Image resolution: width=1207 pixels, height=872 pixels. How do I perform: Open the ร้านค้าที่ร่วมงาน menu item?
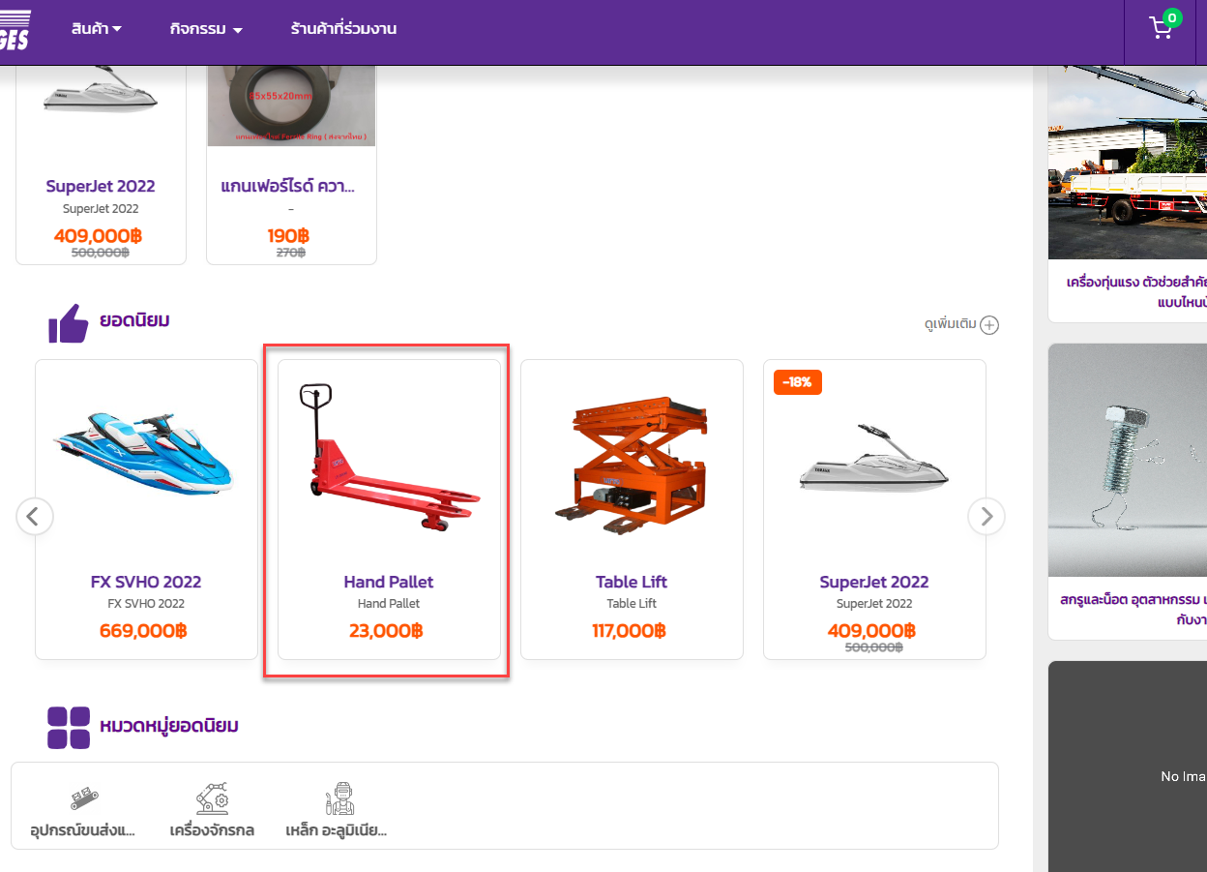pyautogui.click(x=343, y=29)
